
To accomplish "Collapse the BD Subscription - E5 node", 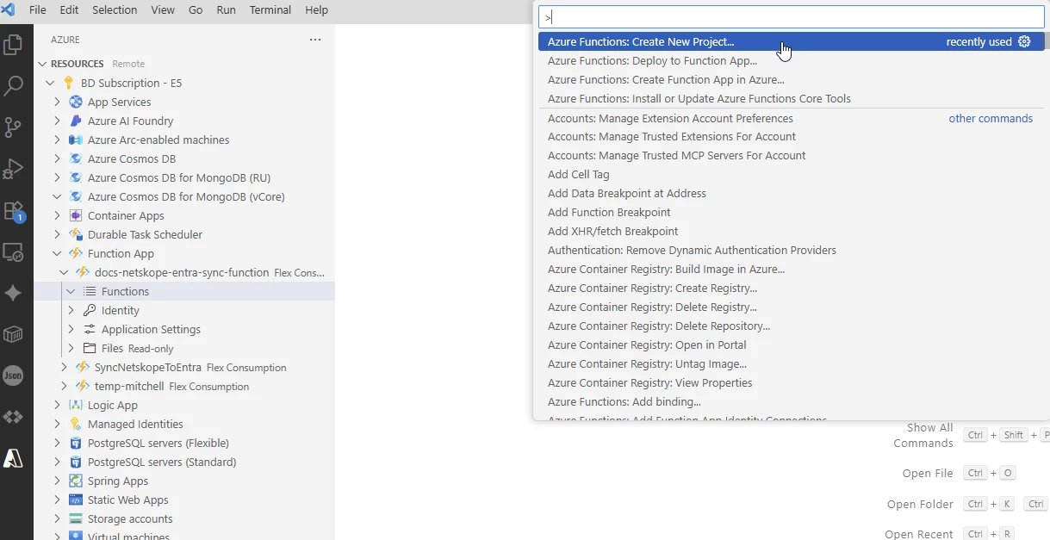I will point(50,83).
